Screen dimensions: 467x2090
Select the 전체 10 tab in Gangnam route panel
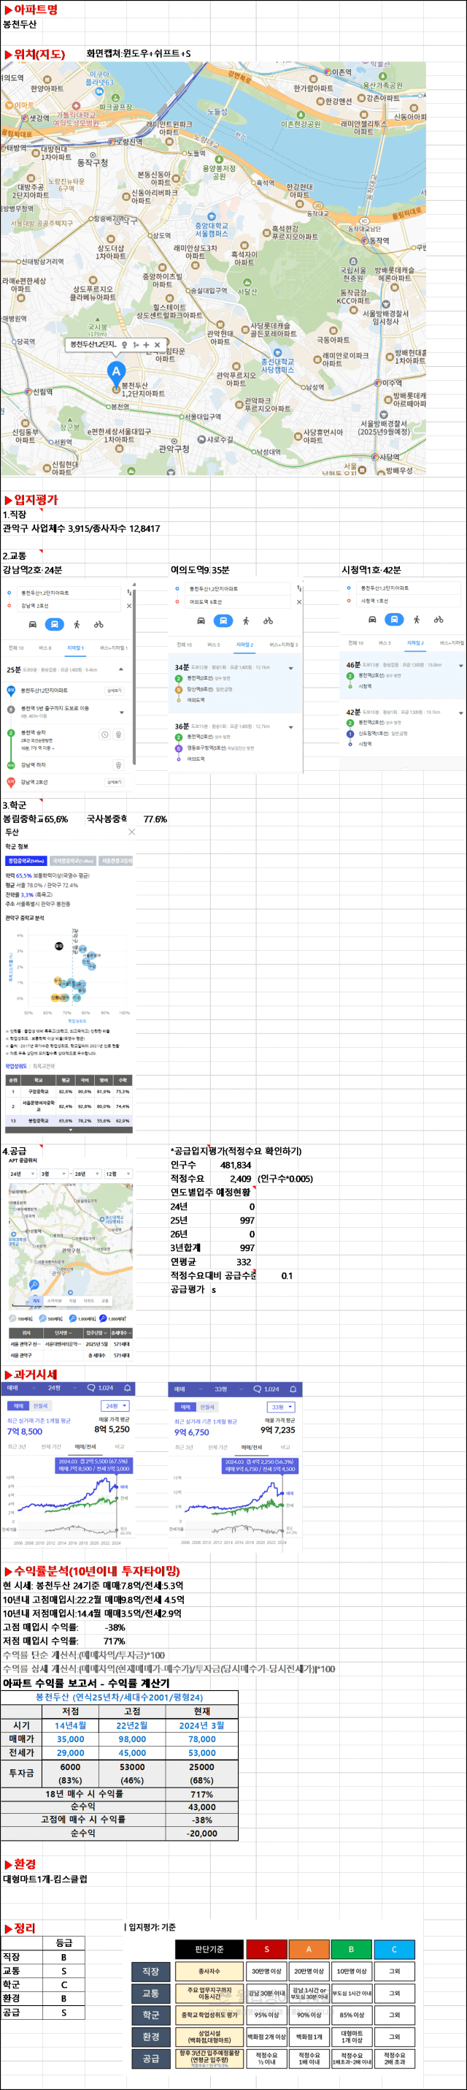pyautogui.click(x=16, y=647)
